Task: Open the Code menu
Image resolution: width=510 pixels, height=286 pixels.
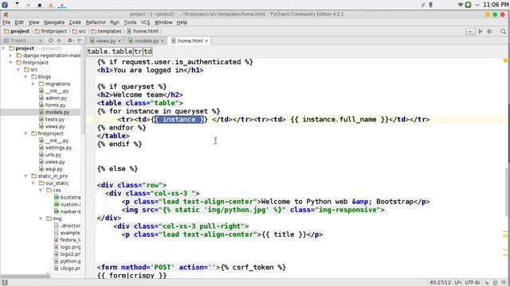Action: [x=75, y=22]
